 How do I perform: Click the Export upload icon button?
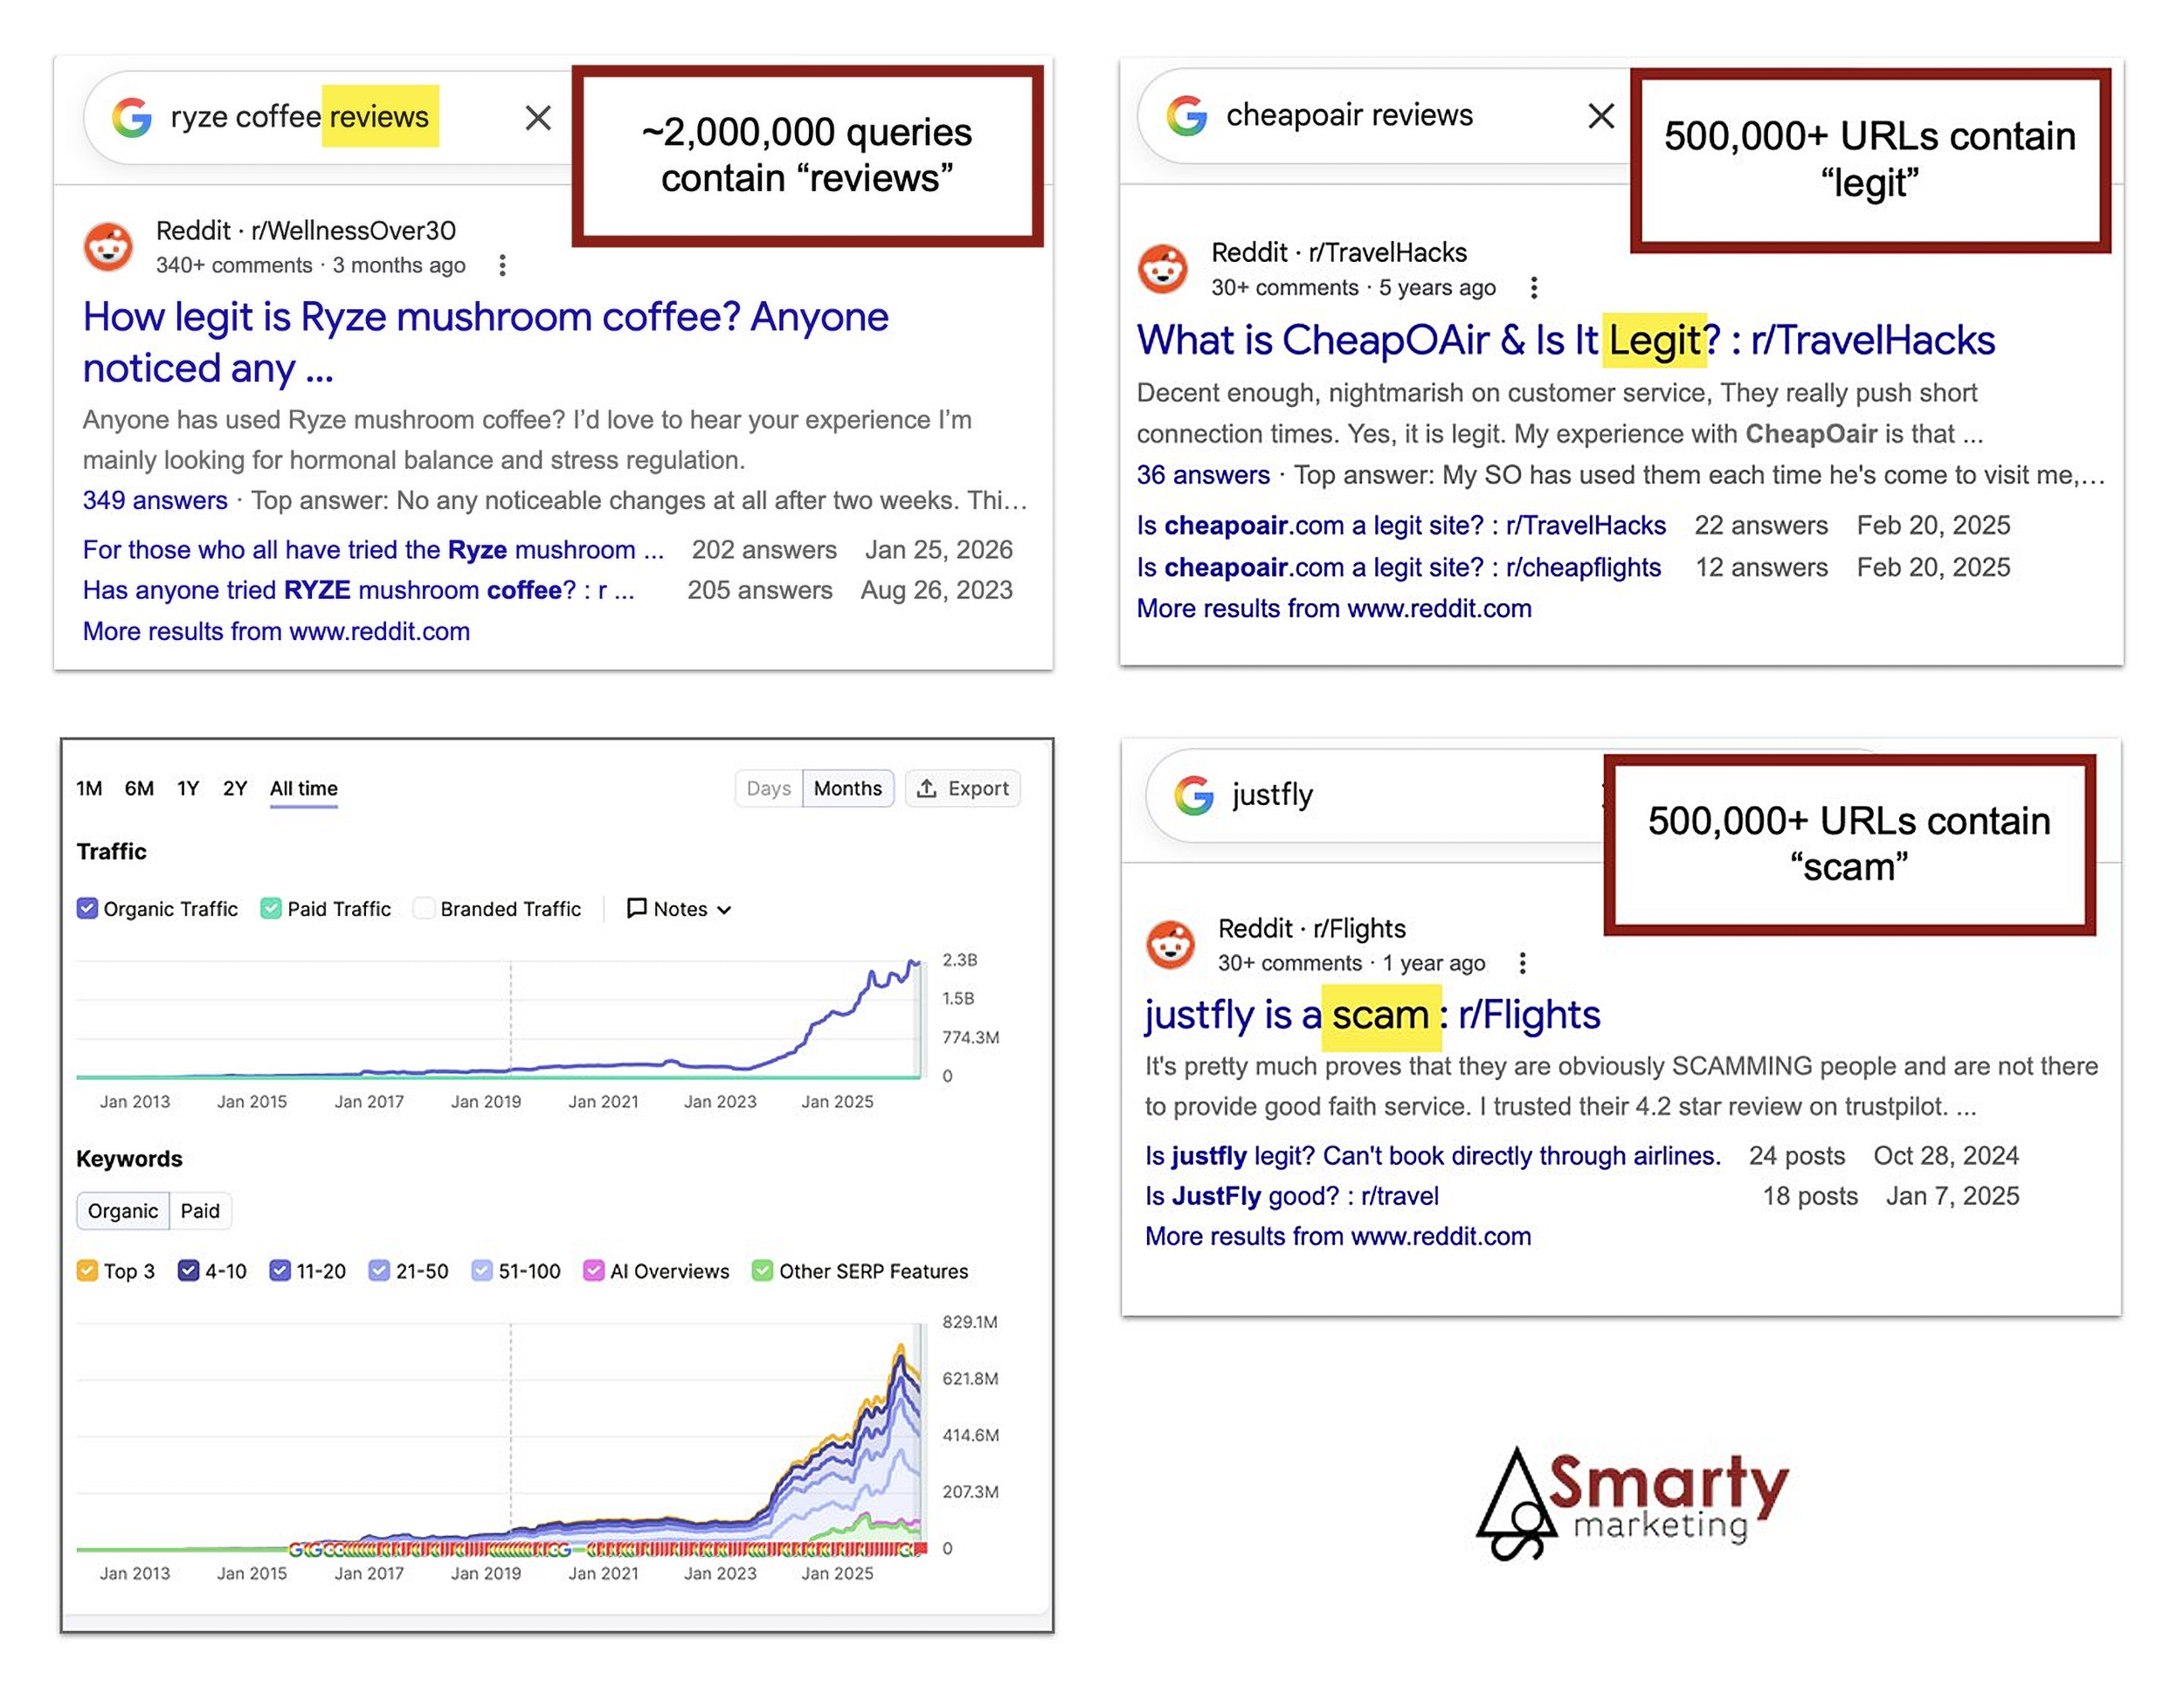(x=962, y=788)
